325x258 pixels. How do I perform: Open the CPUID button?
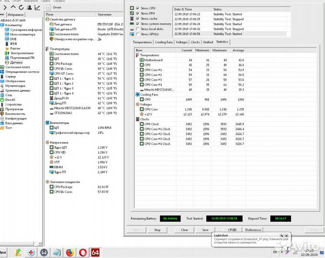232,230
